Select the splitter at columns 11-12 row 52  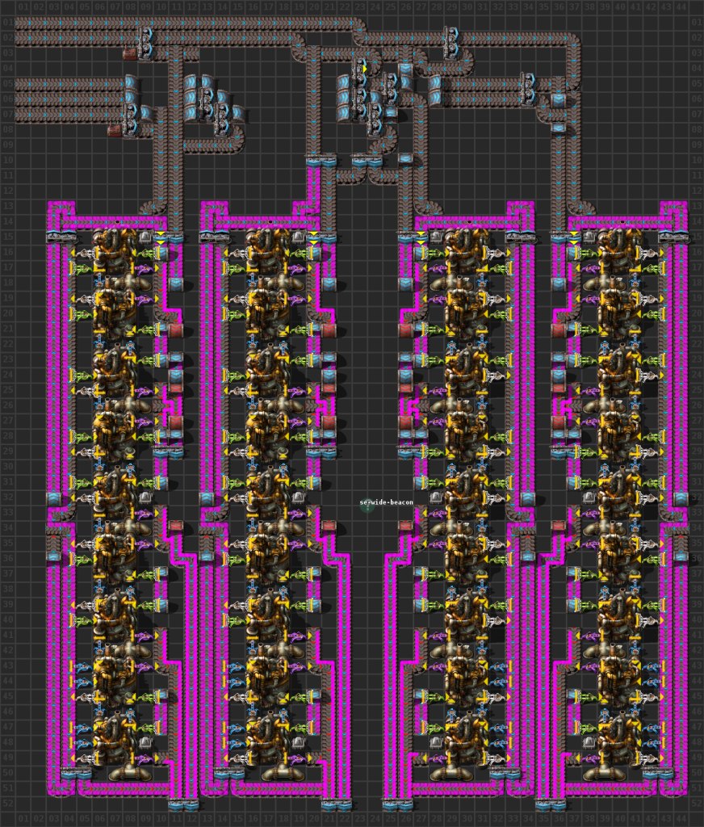pos(183,805)
